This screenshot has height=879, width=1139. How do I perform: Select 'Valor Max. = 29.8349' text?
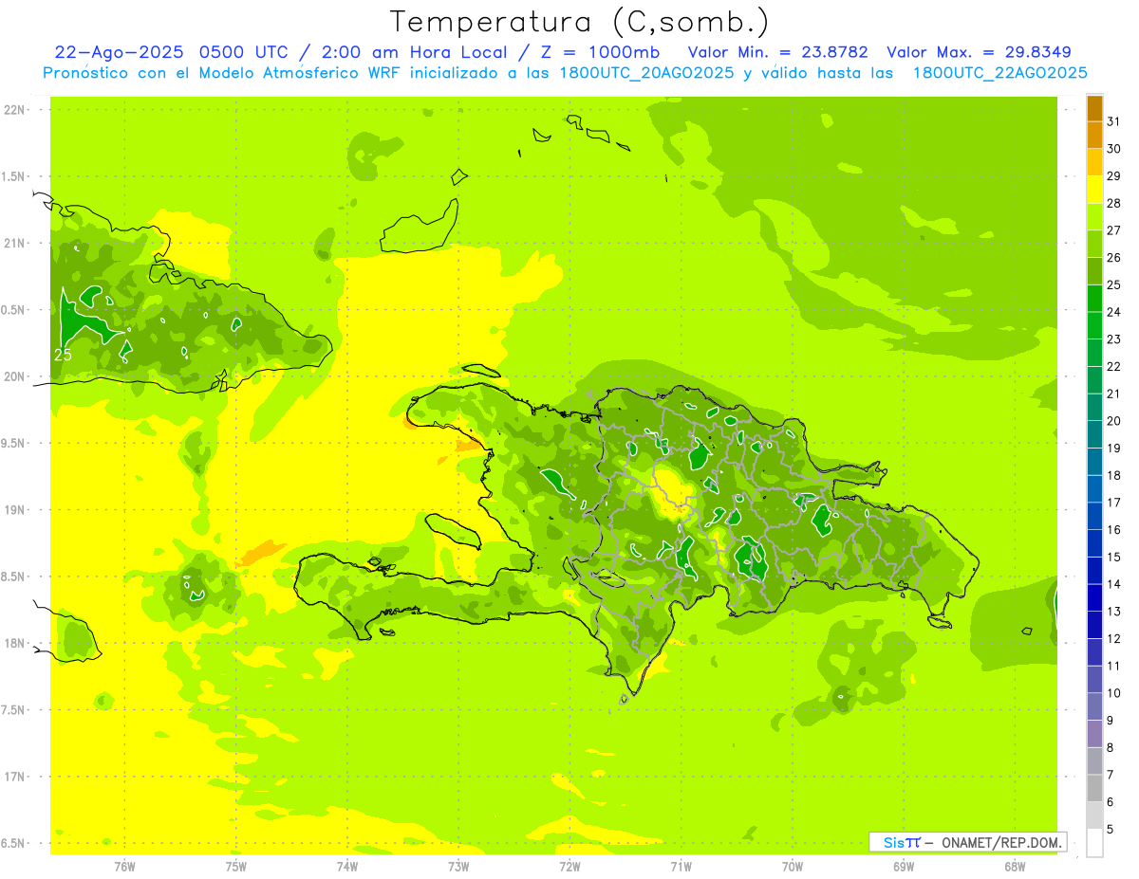pos(979,52)
